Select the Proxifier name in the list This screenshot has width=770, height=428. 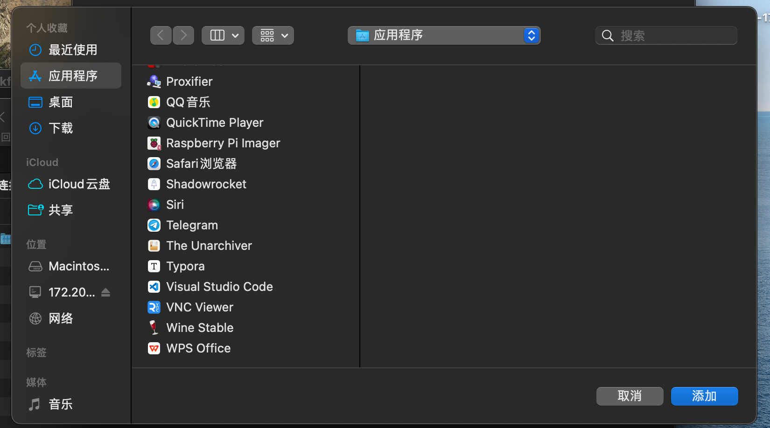[x=189, y=82]
